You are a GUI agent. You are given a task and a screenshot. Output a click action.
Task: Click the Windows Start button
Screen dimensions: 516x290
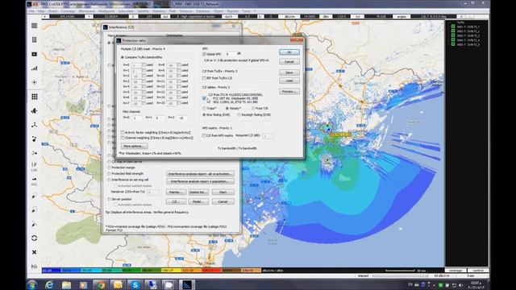pyautogui.click(x=32, y=284)
